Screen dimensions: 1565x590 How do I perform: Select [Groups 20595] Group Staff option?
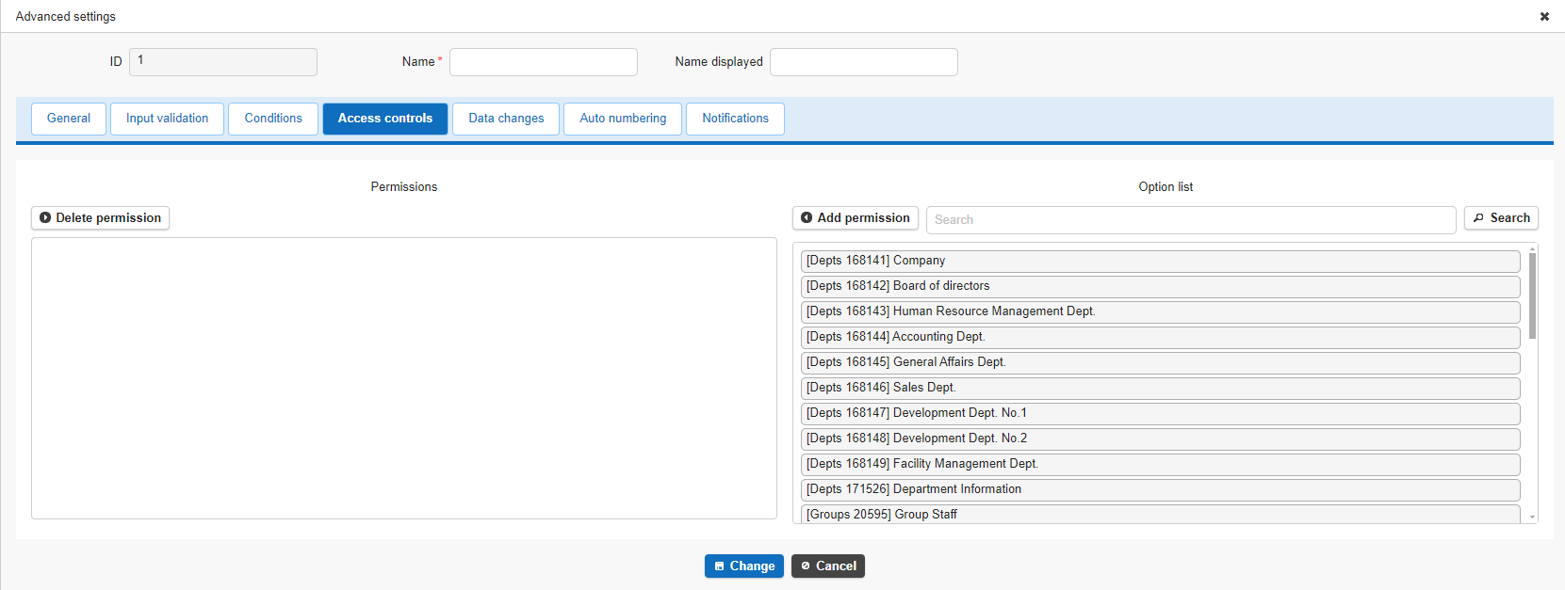pyautogui.click(x=1160, y=515)
